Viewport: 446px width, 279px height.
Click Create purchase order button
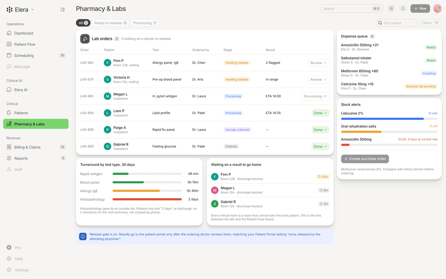coord(365,159)
